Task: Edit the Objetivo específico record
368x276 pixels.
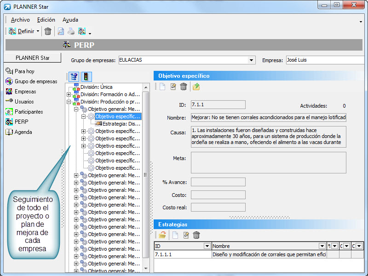Action: 173,86
